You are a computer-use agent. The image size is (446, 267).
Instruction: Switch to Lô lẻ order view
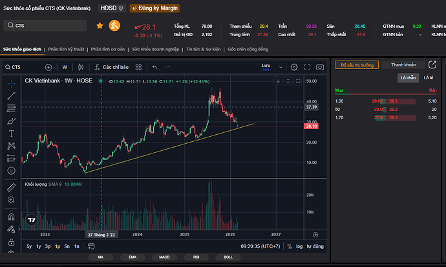point(427,77)
